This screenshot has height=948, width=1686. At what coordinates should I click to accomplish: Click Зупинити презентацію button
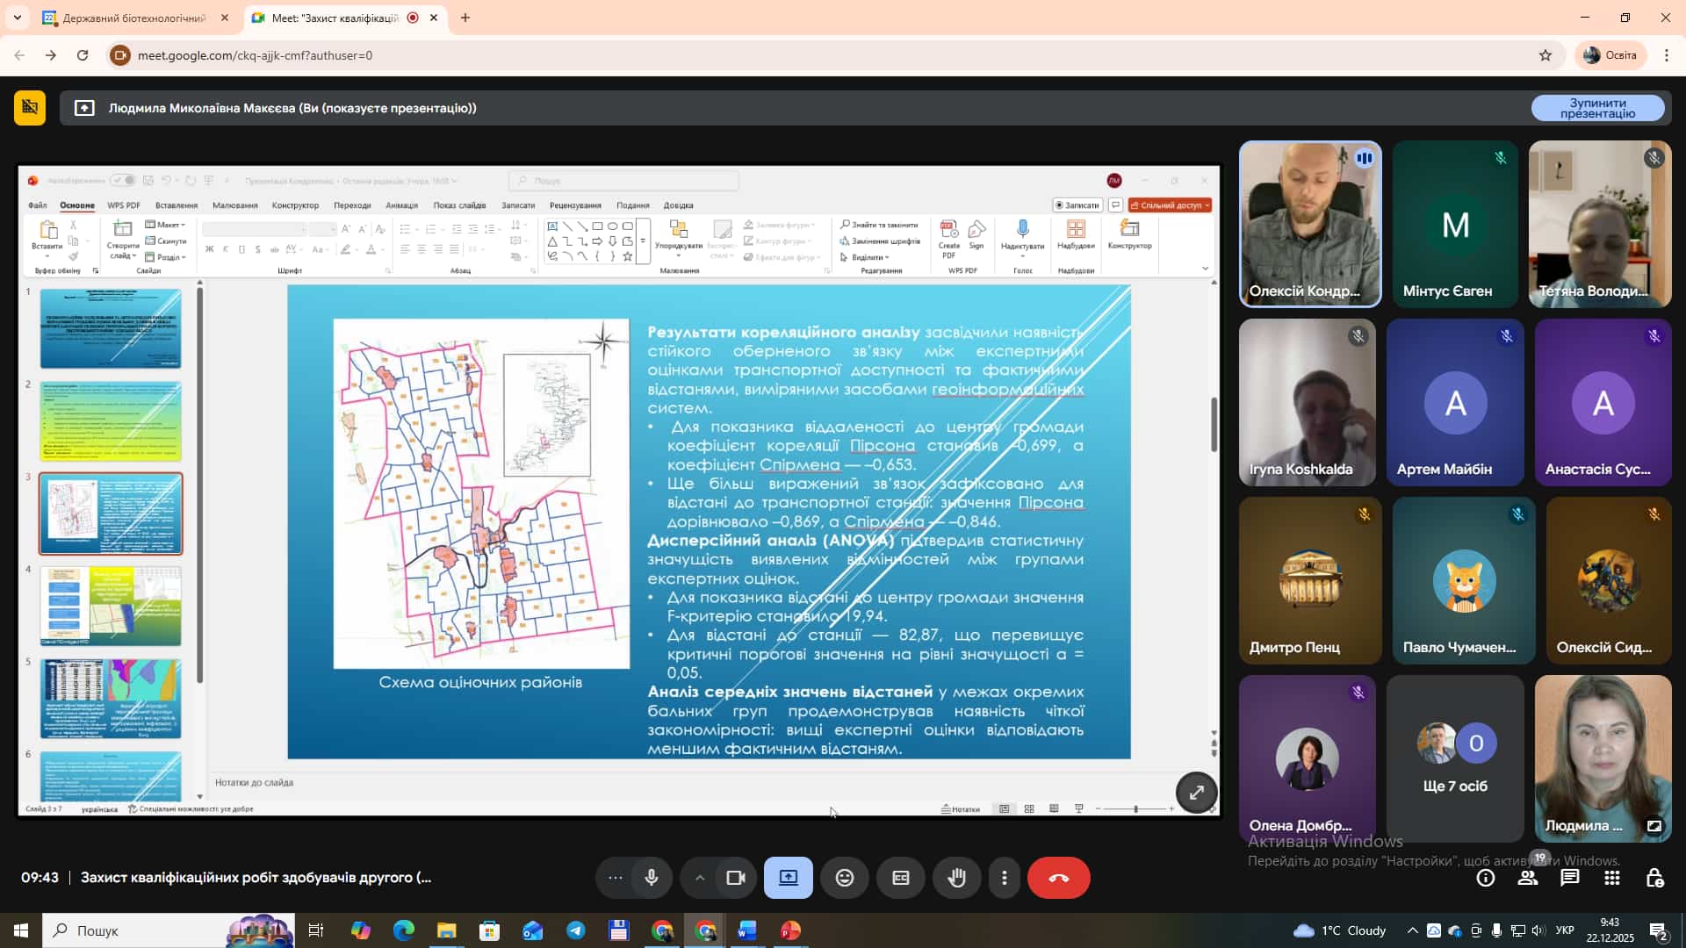click(x=1597, y=108)
